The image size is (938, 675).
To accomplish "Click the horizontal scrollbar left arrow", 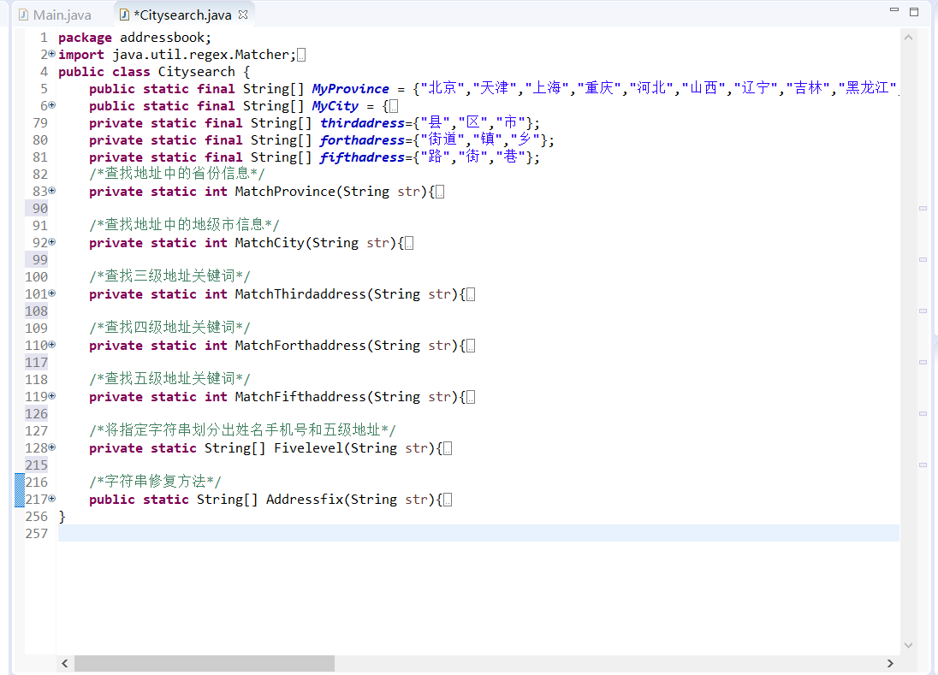I will point(64,663).
